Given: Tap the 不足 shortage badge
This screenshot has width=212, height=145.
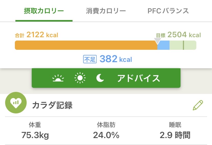Looking at the screenshot, I should (x=89, y=59).
